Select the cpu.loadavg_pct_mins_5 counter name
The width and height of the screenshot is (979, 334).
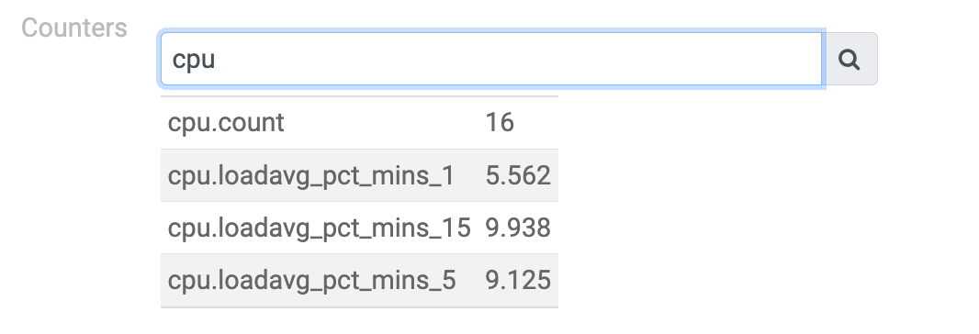(311, 280)
